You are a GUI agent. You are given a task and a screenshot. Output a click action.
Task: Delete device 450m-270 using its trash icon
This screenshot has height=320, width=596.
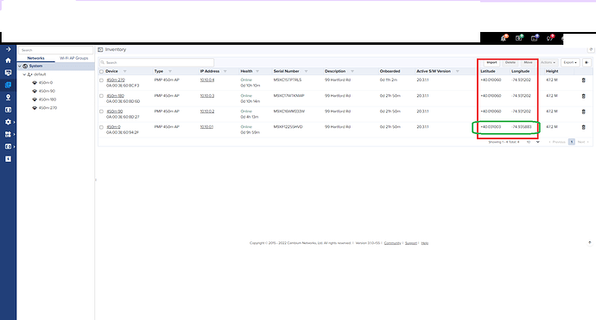[x=583, y=80]
